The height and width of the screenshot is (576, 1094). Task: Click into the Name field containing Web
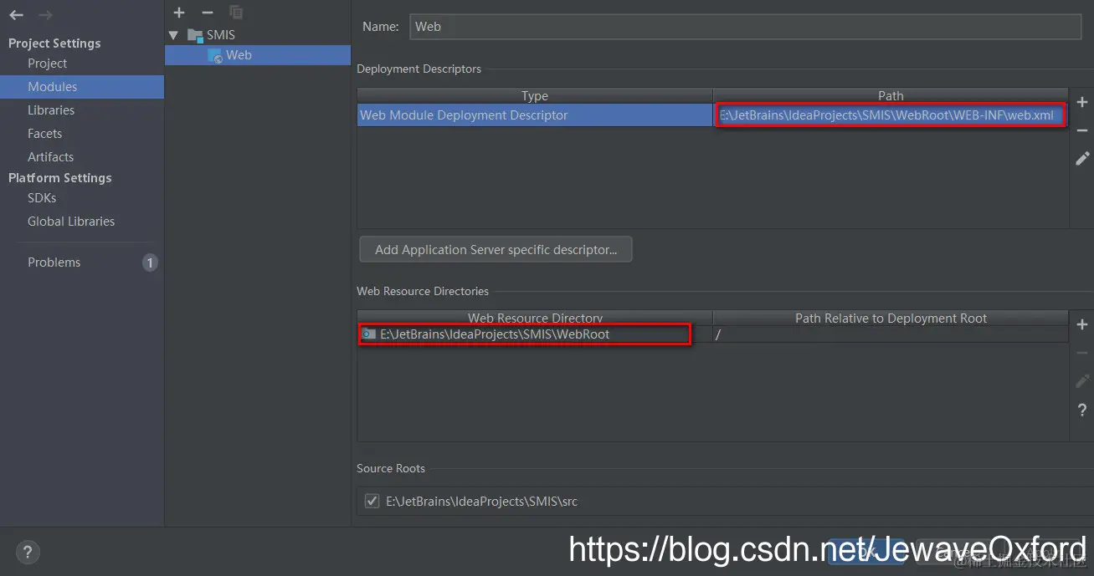tap(745, 27)
